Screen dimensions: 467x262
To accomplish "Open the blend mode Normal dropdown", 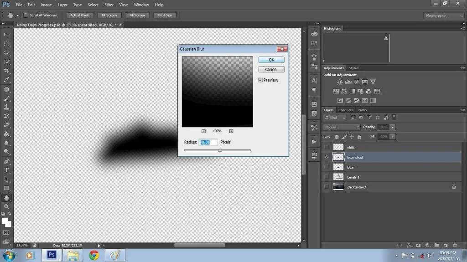I will [342, 127].
